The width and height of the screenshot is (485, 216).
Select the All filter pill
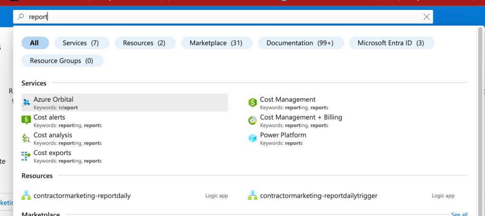pyautogui.click(x=35, y=43)
